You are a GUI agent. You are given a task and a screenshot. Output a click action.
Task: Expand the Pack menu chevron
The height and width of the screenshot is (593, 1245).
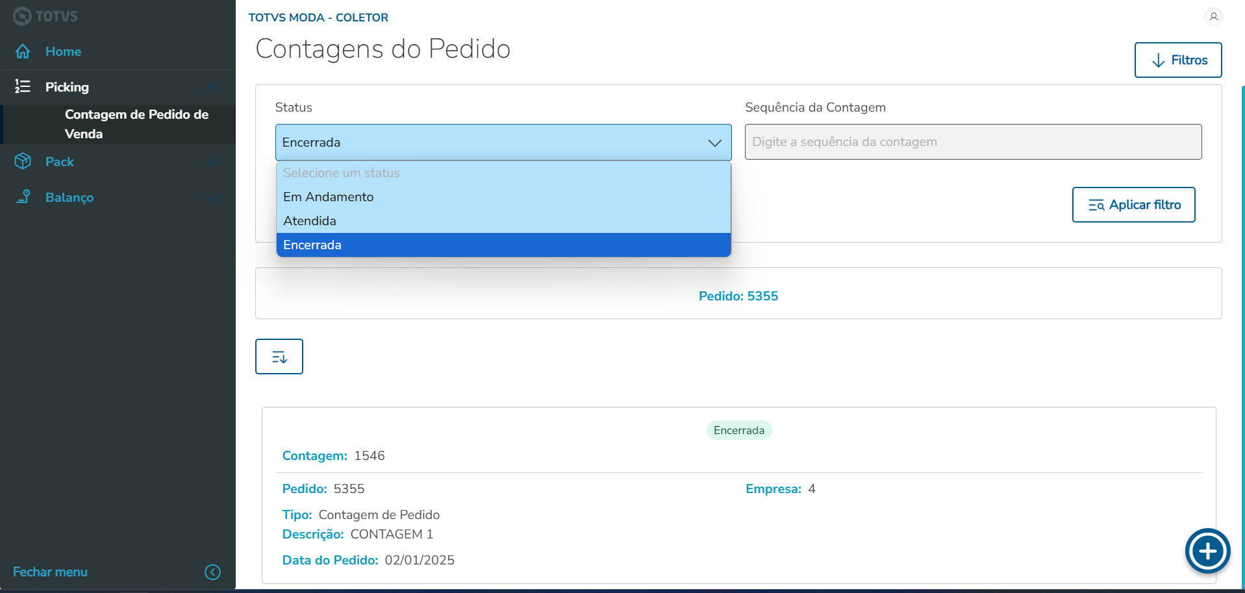coord(212,162)
